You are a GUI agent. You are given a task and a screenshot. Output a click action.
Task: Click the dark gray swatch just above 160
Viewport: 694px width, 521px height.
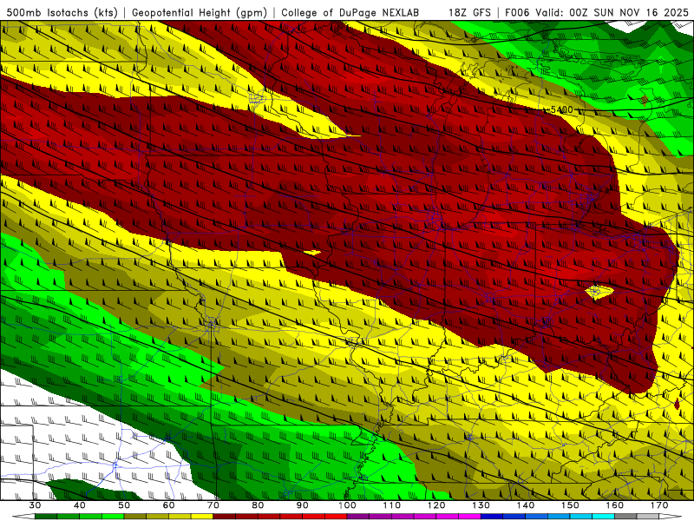click(x=625, y=517)
